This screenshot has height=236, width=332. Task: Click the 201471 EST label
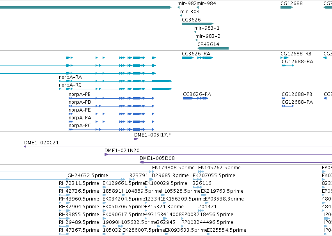pyautogui.click(x=208, y=207)
